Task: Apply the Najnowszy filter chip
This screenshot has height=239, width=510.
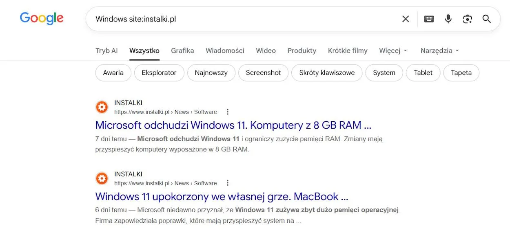Action: pos(211,73)
